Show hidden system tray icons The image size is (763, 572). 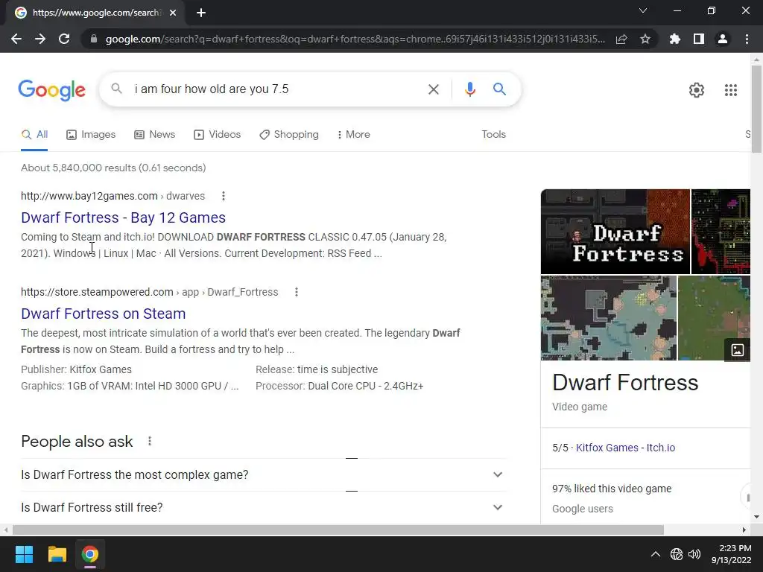(x=656, y=554)
